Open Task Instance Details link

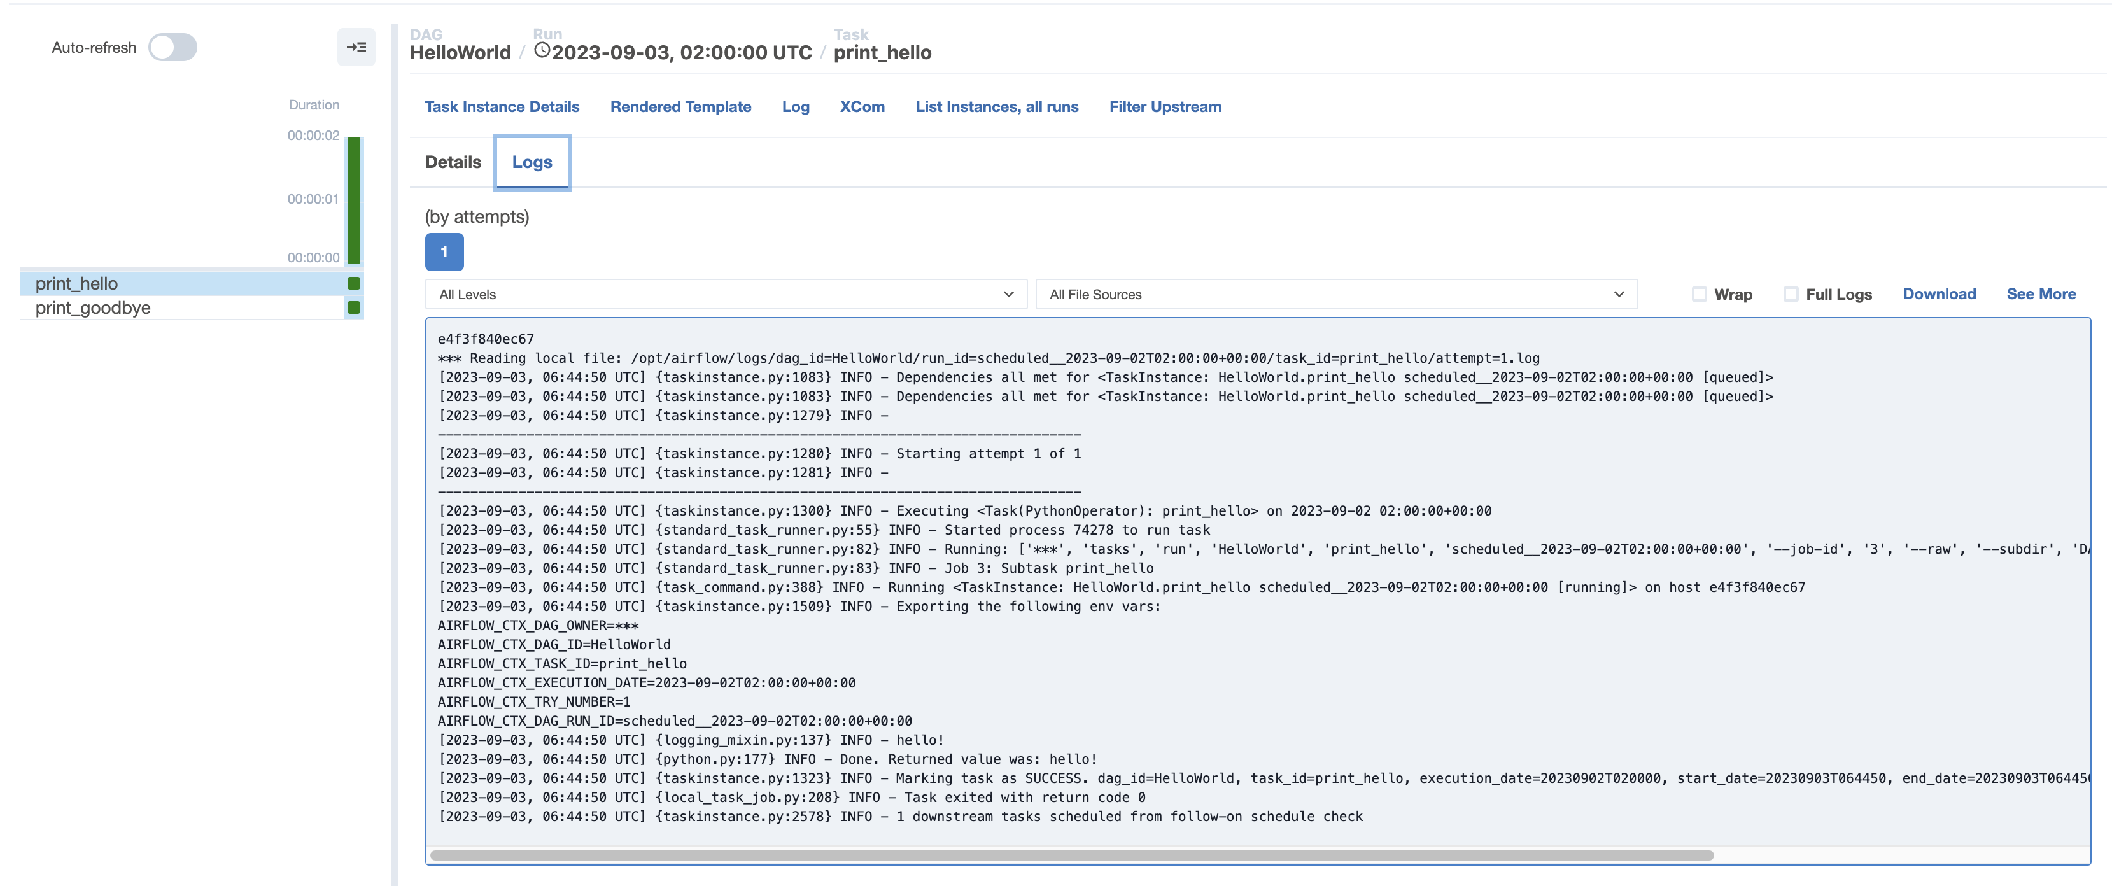502,108
